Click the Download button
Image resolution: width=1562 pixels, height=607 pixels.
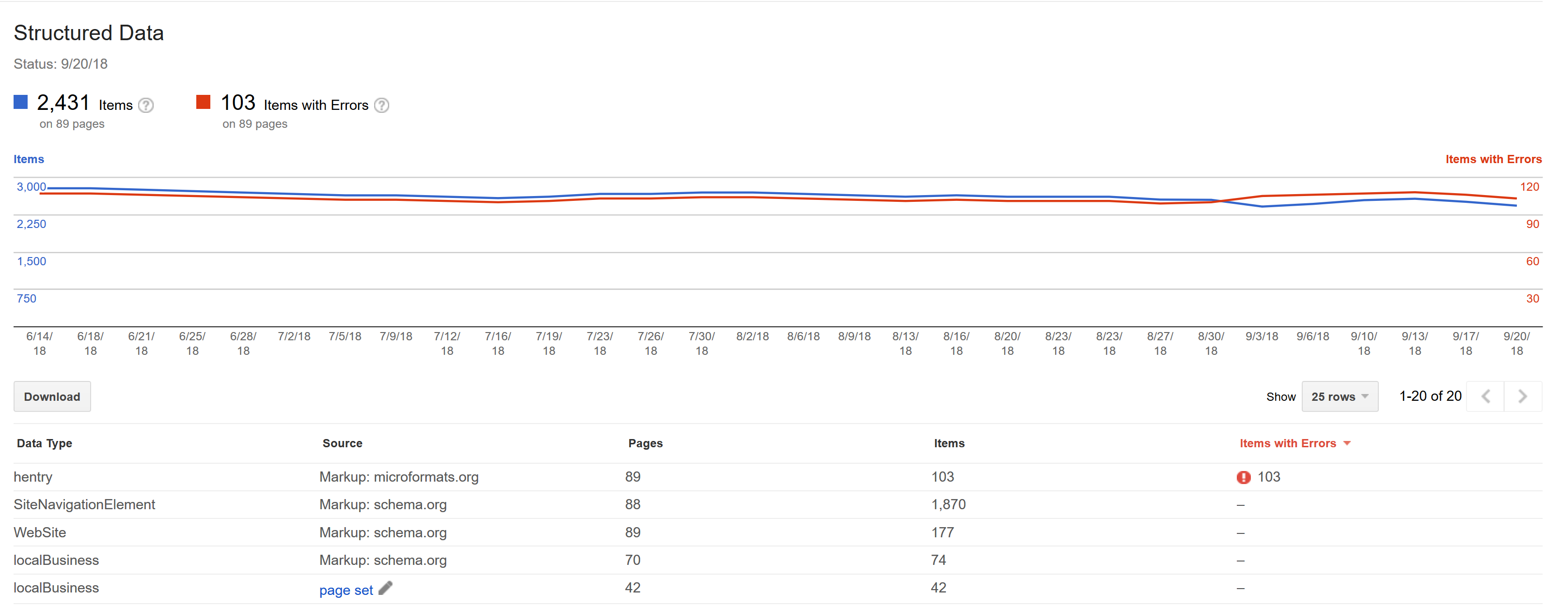click(x=52, y=397)
